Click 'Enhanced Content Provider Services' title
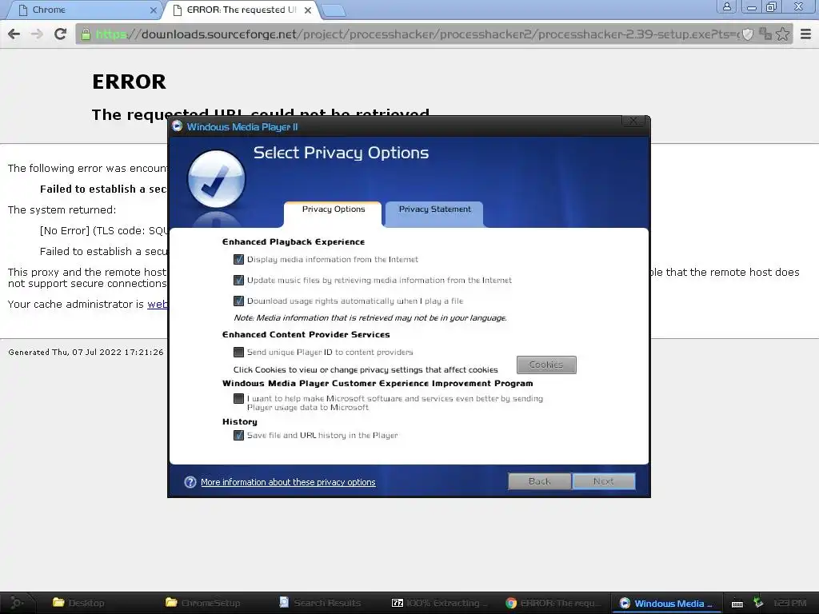Image resolution: width=819 pixels, height=614 pixels. [306, 335]
